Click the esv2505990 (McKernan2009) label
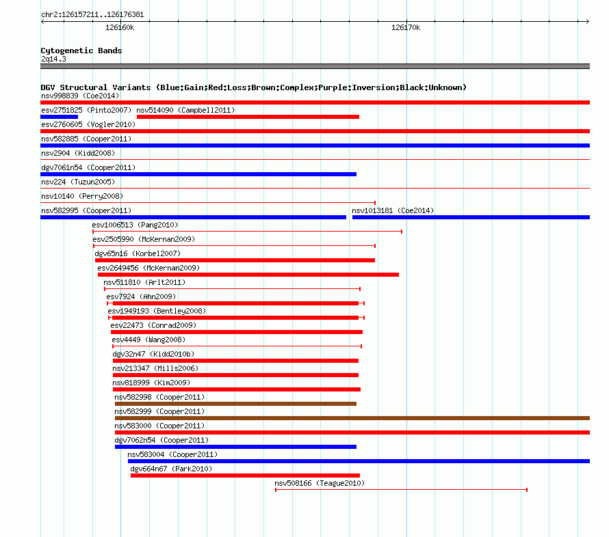Screen dimensions: 609x537 click(x=144, y=239)
